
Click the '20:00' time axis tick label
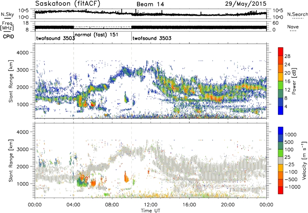click(228, 205)
